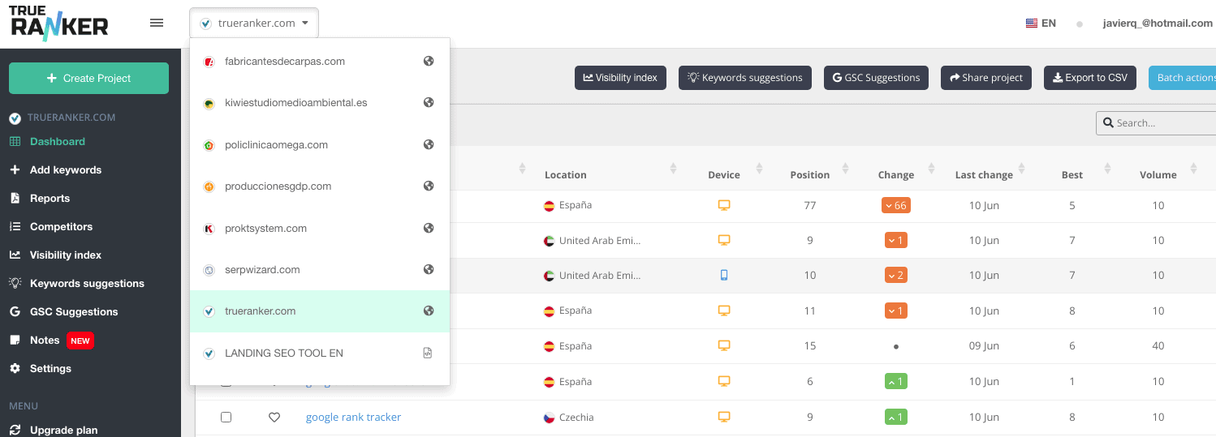Click the desktop icon in position 77 row
Image resolution: width=1216 pixels, height=437 pixels.
[x=724, y=205]
